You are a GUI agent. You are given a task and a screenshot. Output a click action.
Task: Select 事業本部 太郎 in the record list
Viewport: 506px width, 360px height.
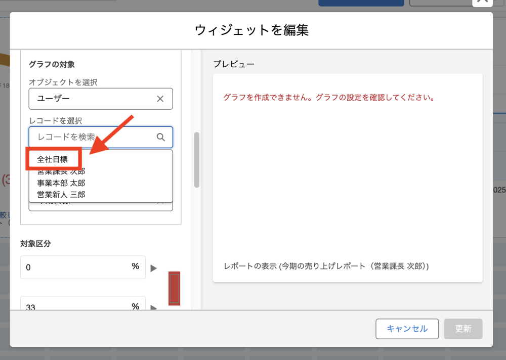[60, 183]
